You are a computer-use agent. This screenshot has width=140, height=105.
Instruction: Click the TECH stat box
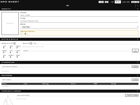coord(18,47)
